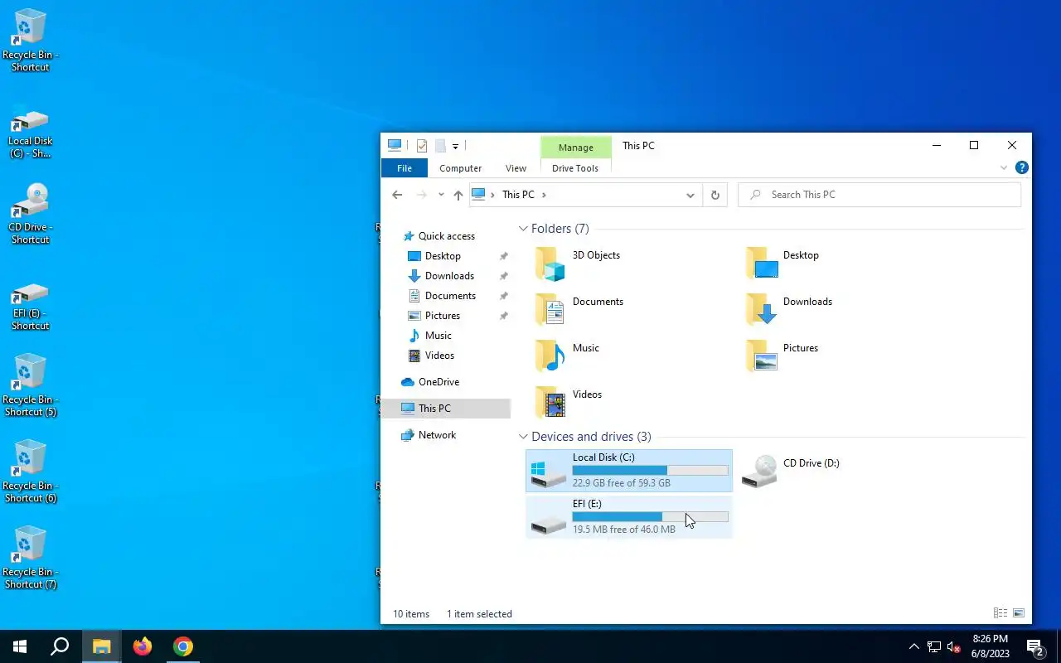Select Network in navigation pane
Image resolution: width=1061 pixels, height=663 pixels.
[x=437, y=435]
